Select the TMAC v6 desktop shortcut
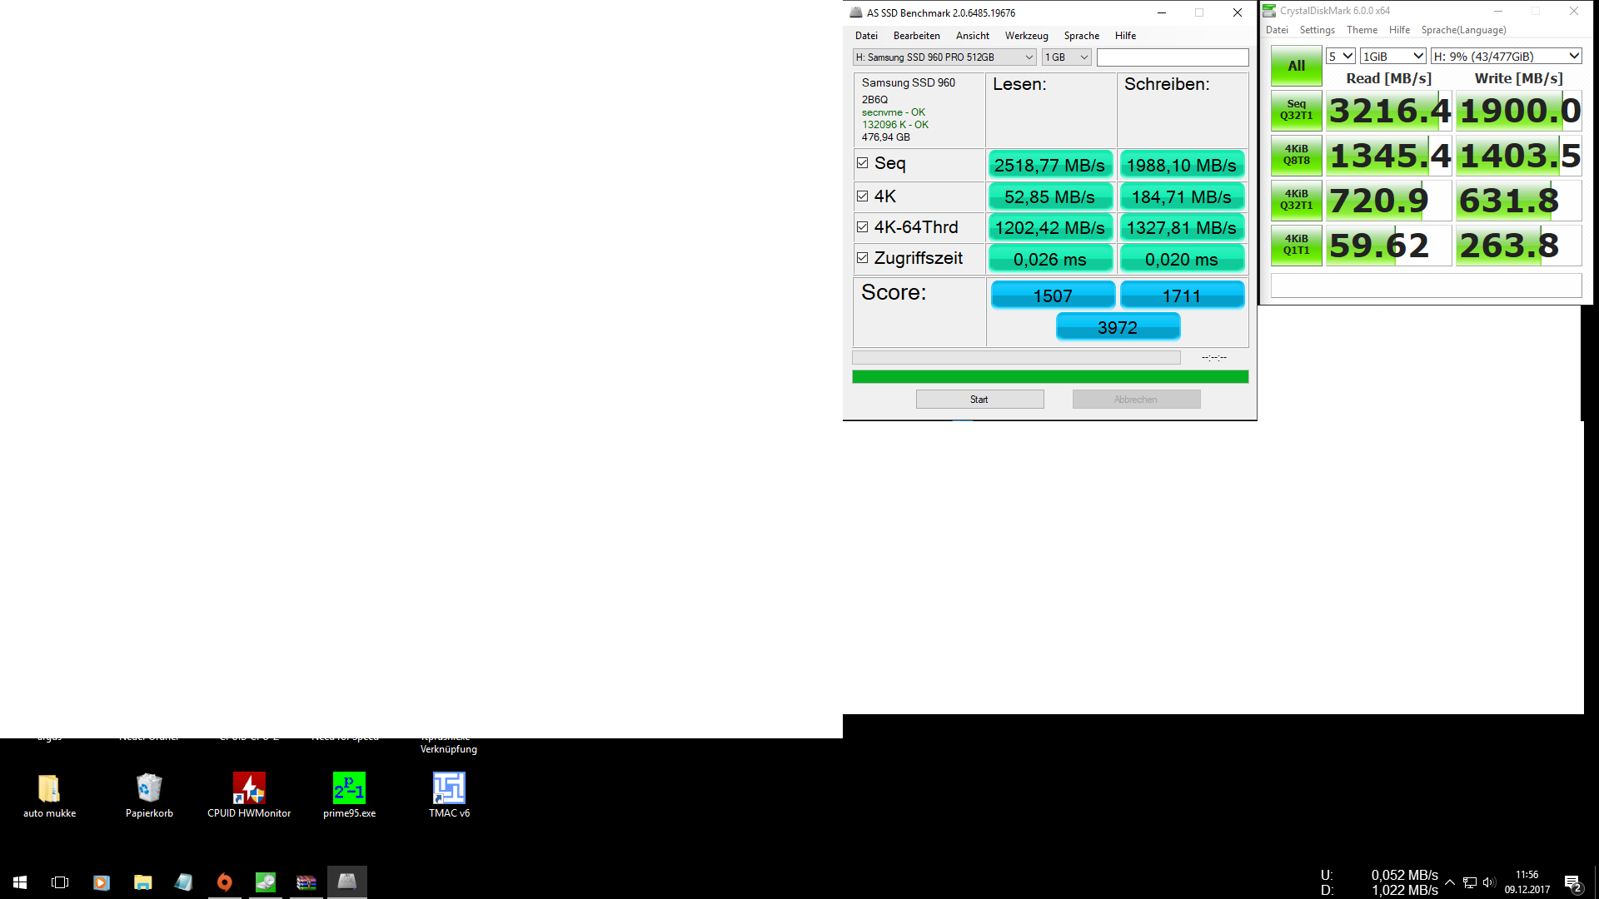Screen dimensions: 1599x899 449,796
